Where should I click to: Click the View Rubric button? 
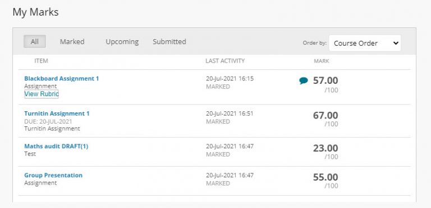(x=42, y=94)
